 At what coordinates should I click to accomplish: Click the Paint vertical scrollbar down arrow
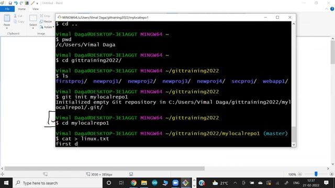pos(333,164)
